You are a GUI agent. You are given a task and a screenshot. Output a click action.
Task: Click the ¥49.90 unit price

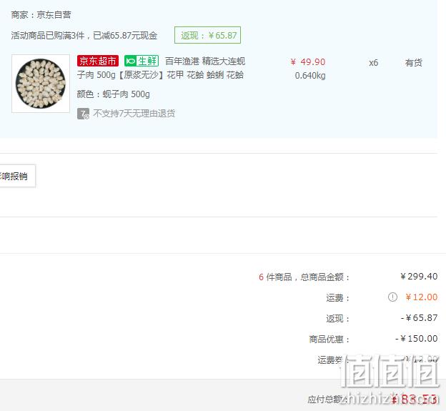coord(308,61)
